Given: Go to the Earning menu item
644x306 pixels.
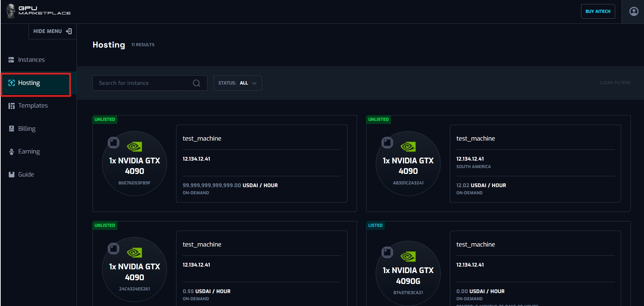Looking at the screenshot, I should [29, 151].
